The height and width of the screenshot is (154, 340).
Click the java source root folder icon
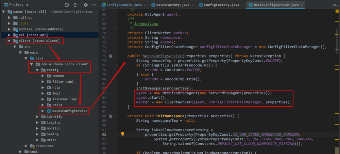(32, 58)
